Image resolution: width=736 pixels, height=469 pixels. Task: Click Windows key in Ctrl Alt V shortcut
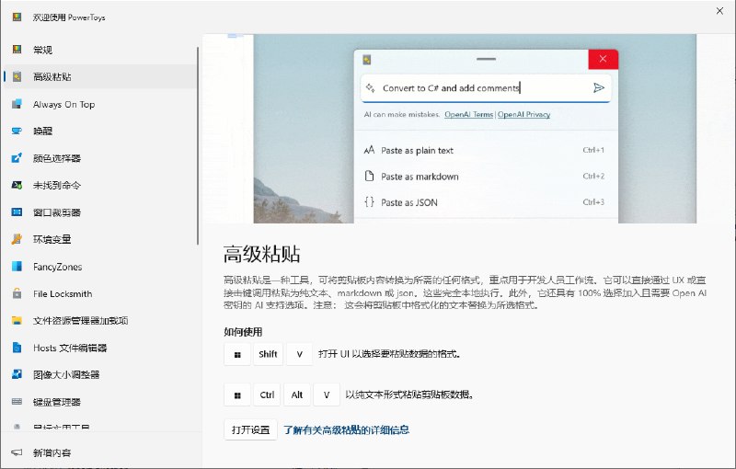[x=237, y=395]
